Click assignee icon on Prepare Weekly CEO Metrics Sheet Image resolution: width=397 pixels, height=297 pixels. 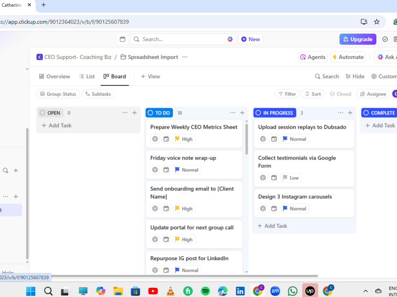(x=155, y=139)
